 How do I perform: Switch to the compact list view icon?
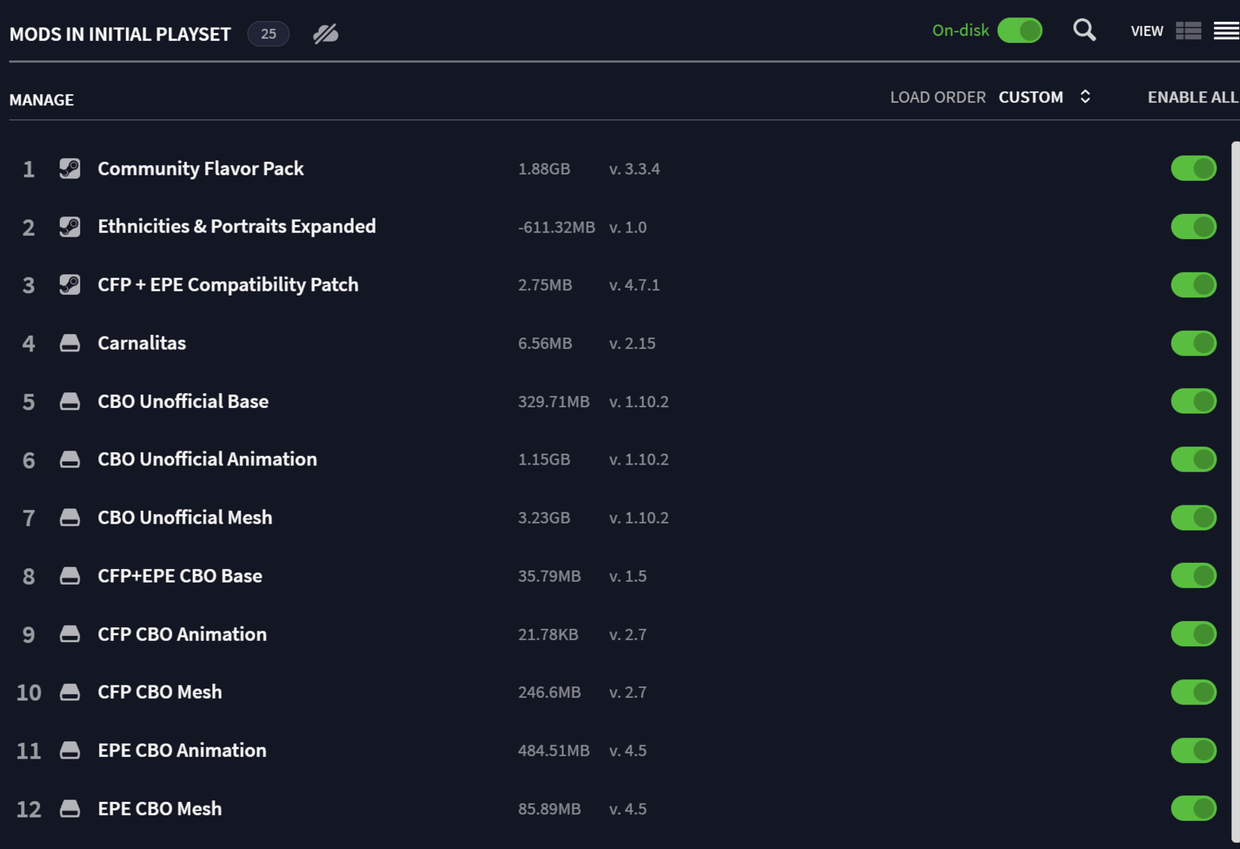[1227, 31]
